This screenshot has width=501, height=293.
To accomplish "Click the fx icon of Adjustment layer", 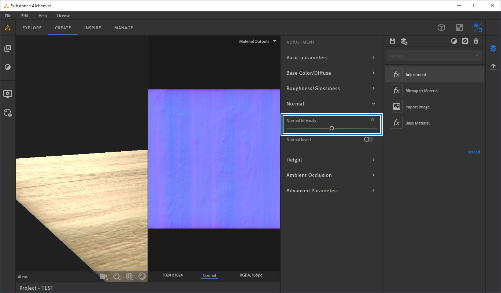I will click(397, 74).
